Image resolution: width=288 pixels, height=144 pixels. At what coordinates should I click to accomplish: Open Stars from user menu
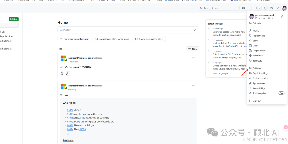coord(266,41)
